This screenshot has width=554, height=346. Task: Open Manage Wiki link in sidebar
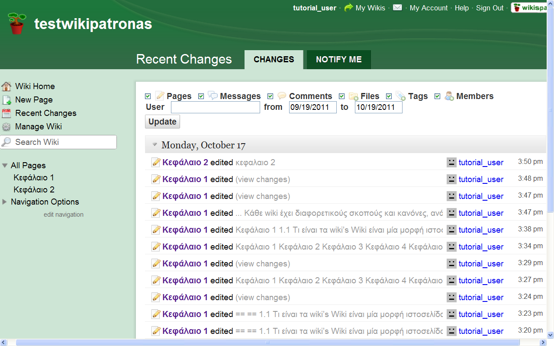click(x=39, y=127)
